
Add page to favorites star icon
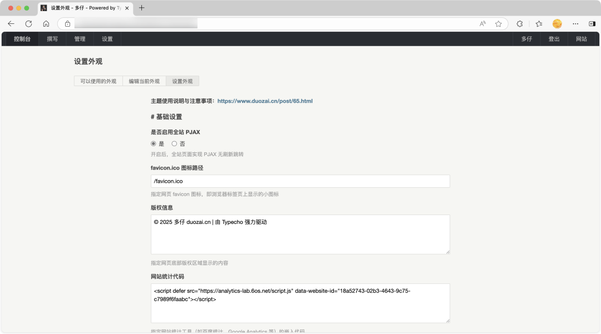pos(498,24)
